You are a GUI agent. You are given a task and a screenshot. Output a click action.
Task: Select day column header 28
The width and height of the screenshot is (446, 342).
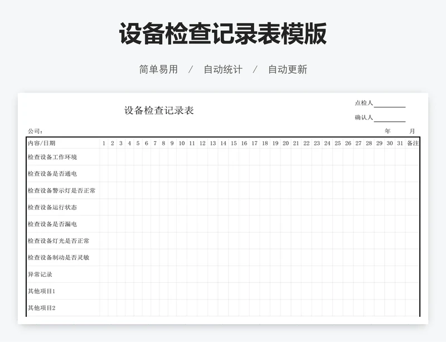point(369,143)
